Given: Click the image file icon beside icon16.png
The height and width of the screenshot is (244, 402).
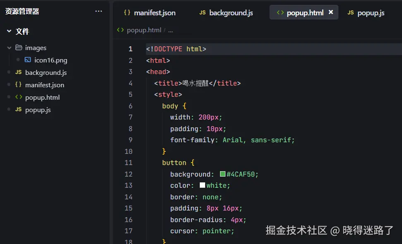Looking at the screenshot, I should (28, 60).
